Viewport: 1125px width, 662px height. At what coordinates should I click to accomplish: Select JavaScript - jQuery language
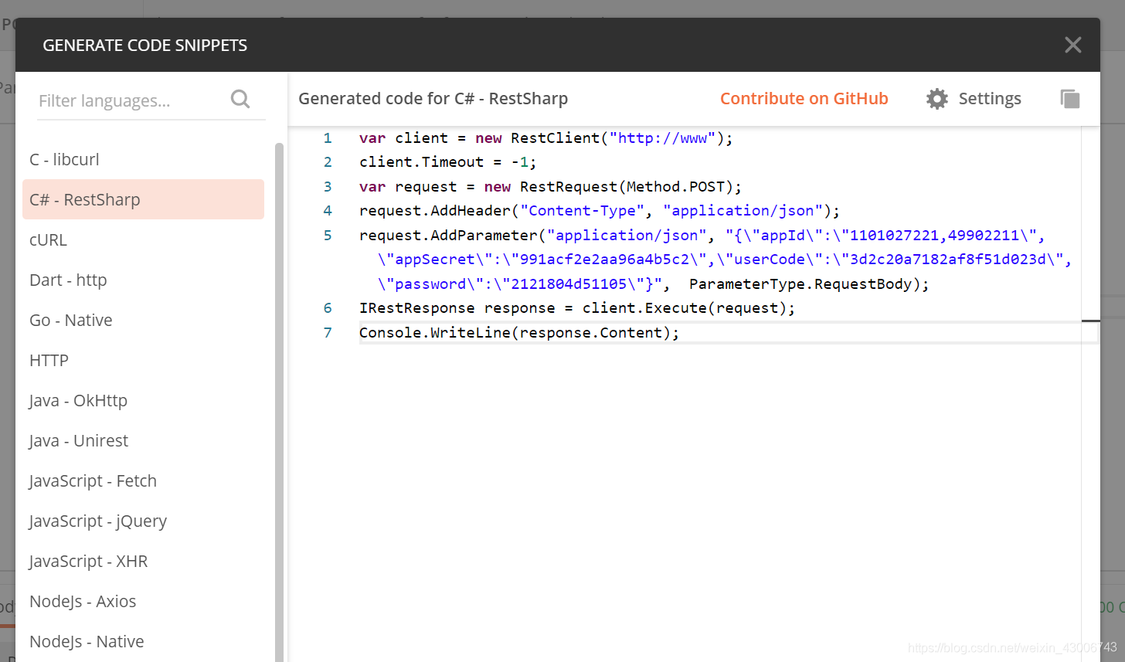tap(98, 521)
